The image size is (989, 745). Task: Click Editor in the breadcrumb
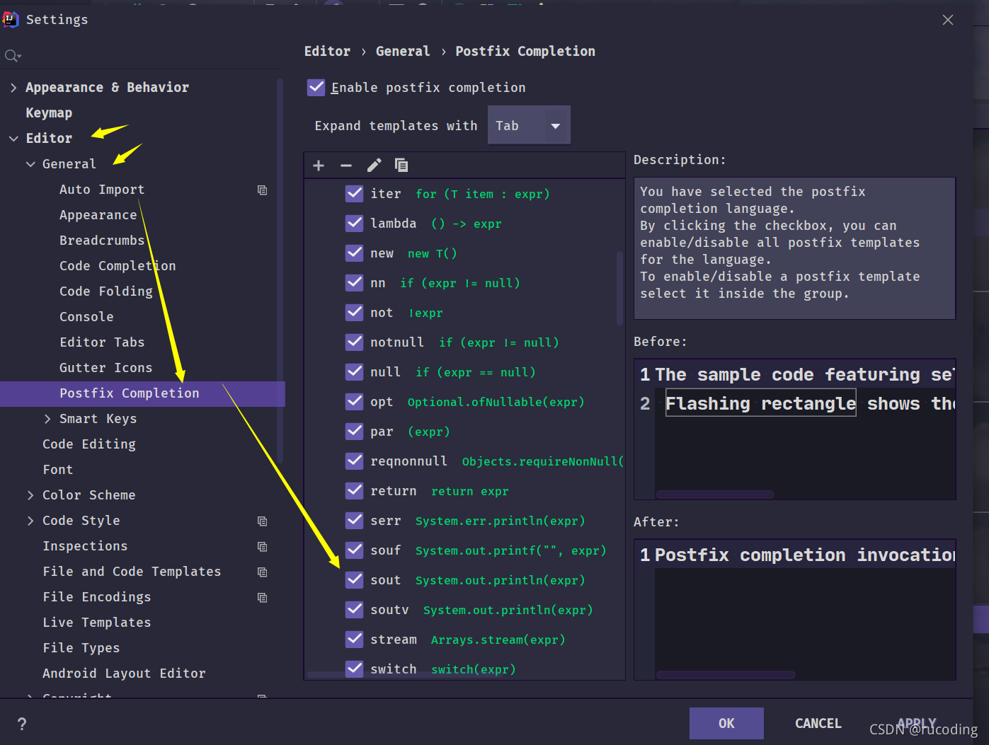(327, 51)
